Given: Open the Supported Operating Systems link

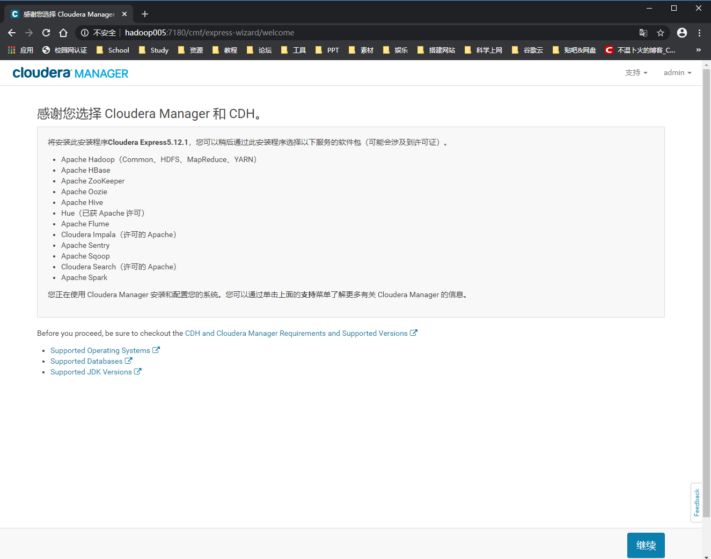Looking at the screenshot, I should (105, 350).
